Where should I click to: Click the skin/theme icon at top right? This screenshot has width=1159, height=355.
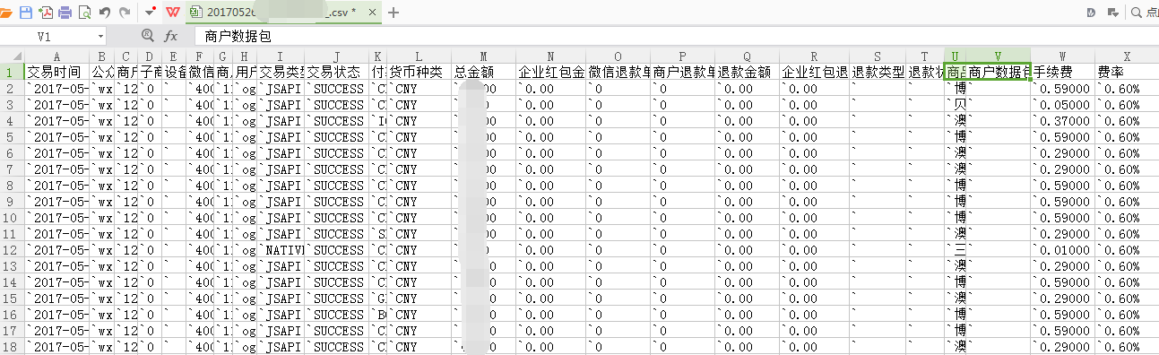click(x=1091, y=13)
